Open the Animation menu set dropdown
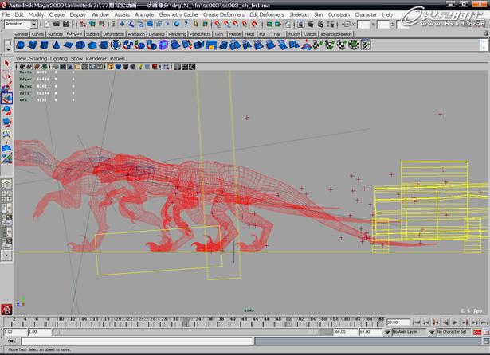The width and height of the screenshot is (490, 355). click(33, 24)
